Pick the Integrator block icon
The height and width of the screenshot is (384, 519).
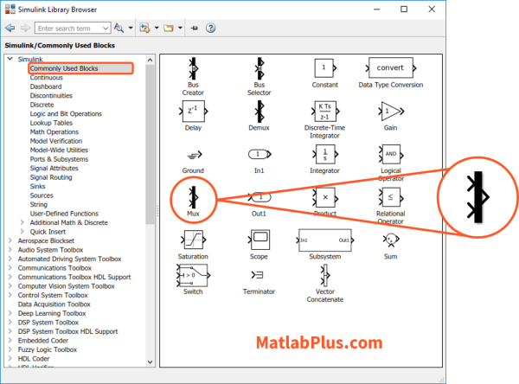pos(324,153)
